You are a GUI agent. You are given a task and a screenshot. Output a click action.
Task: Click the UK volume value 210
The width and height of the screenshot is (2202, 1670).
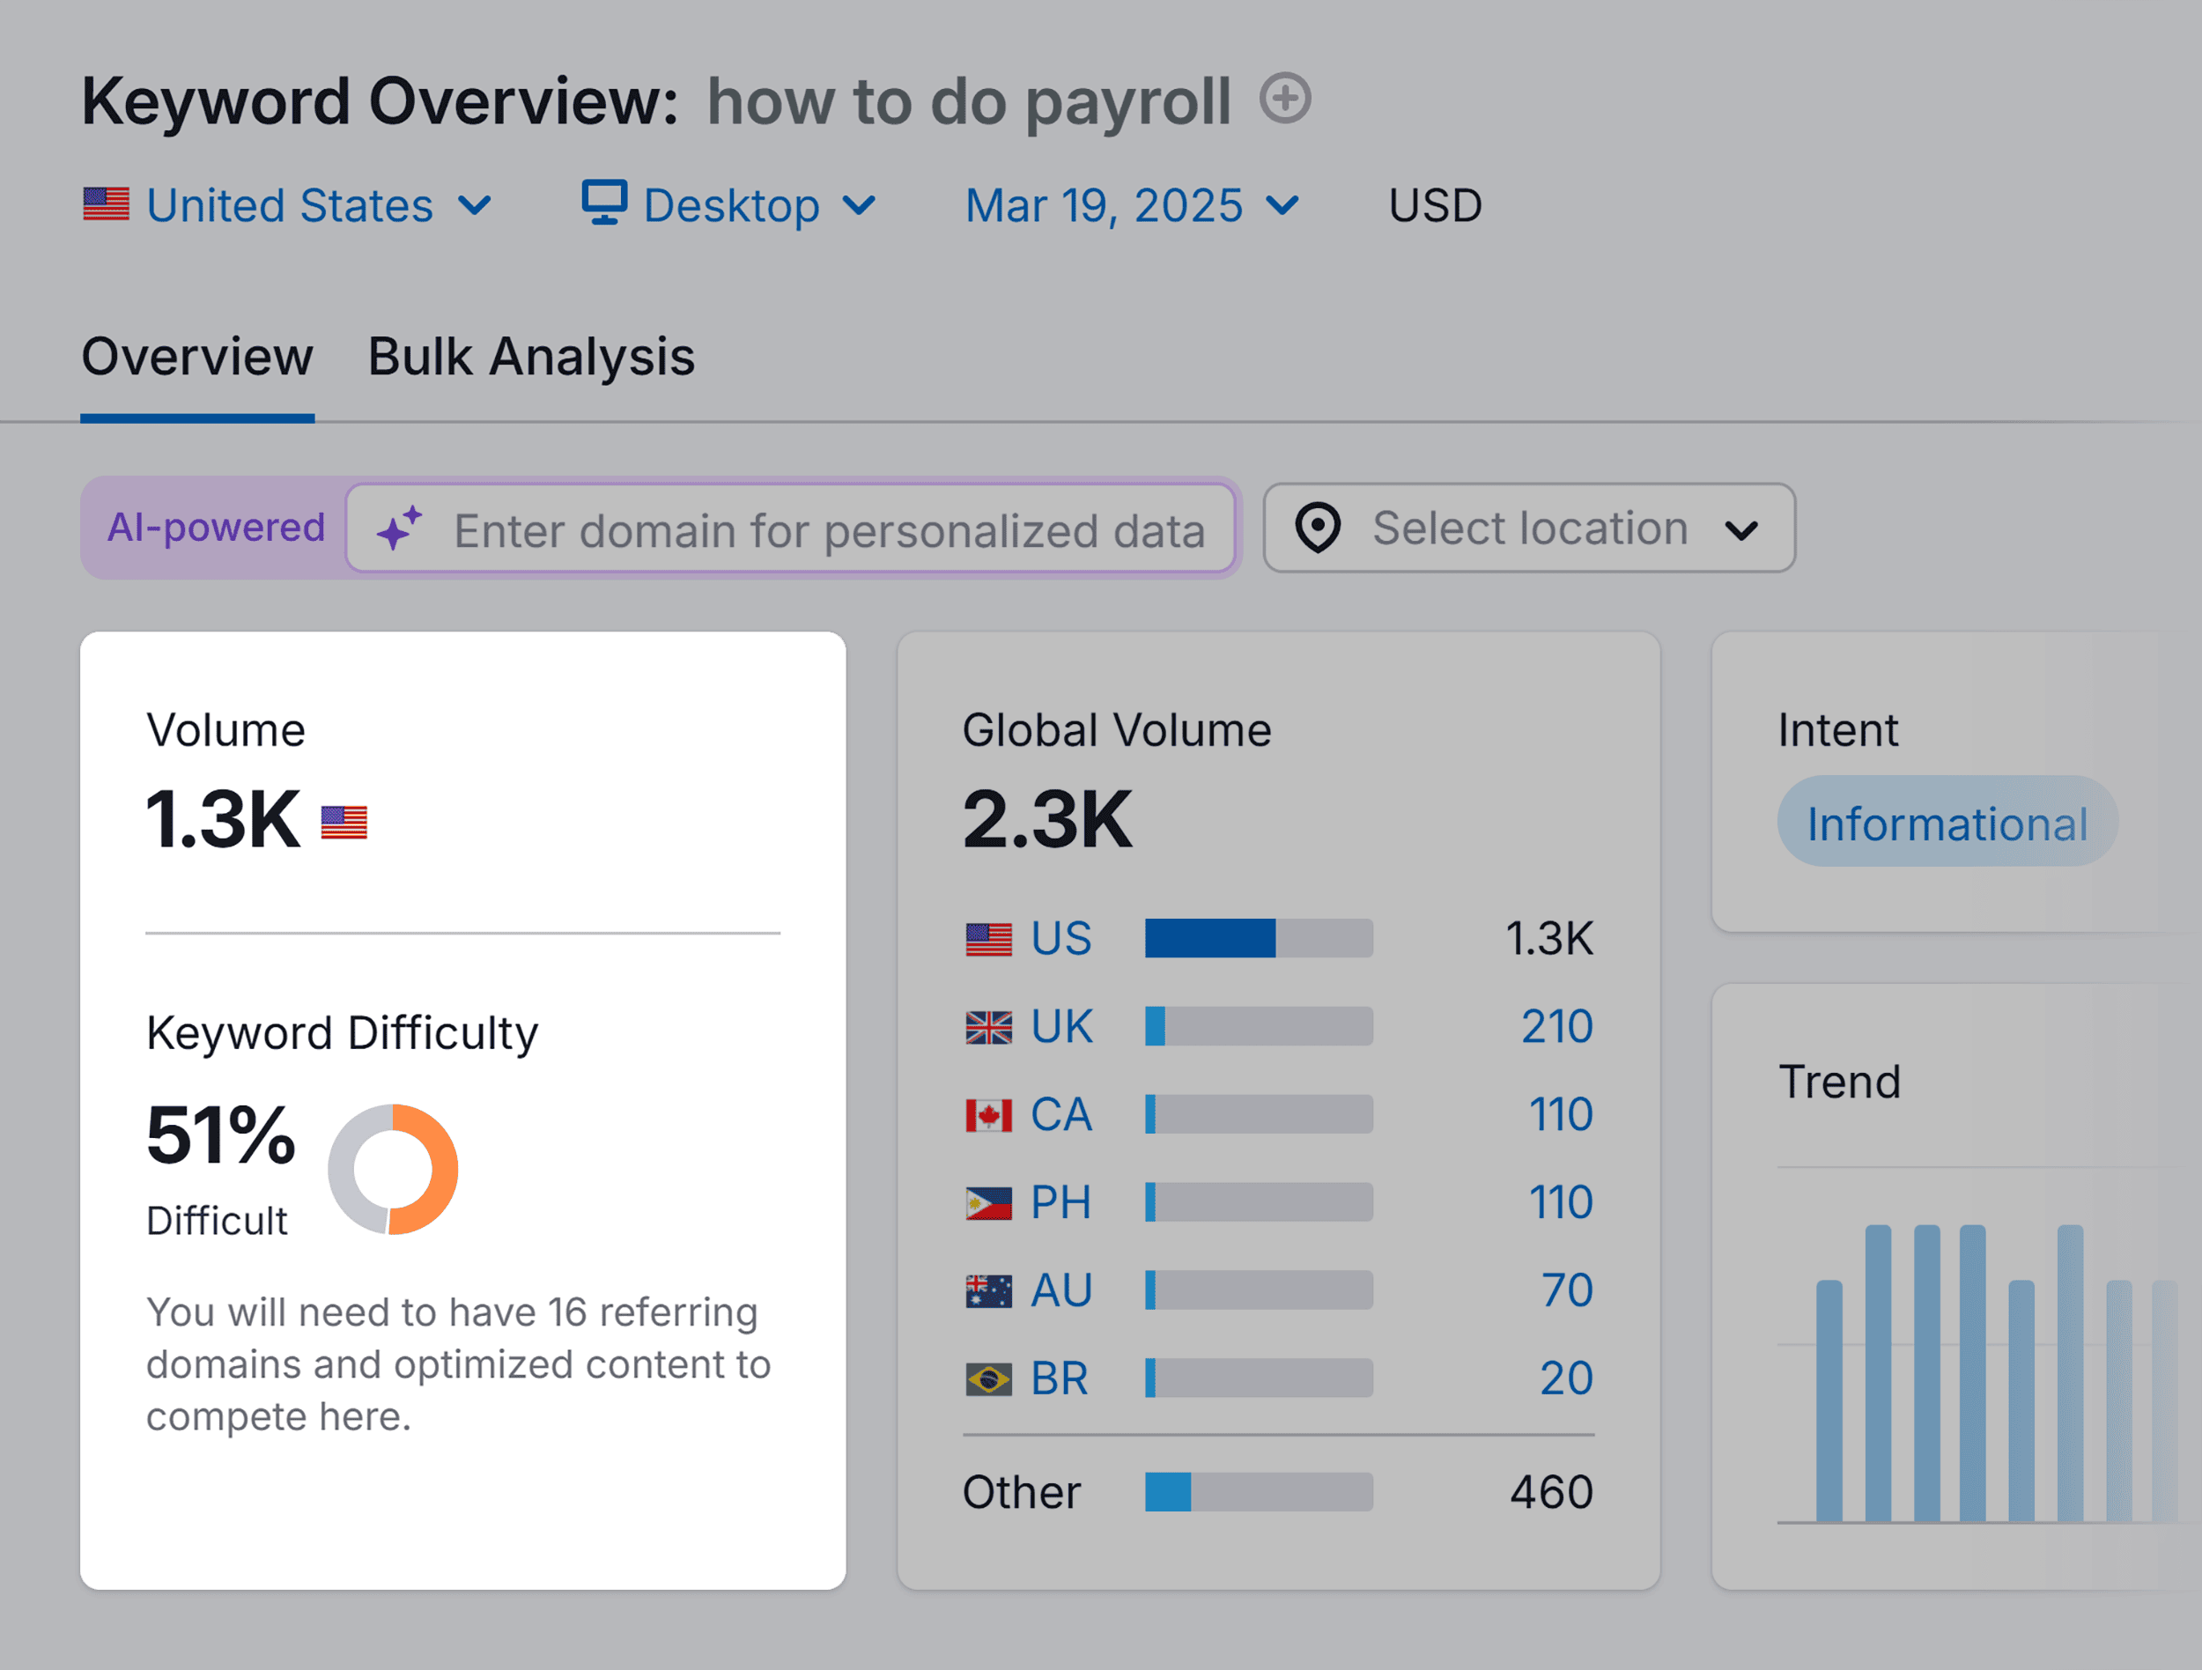(1557, 1026)
